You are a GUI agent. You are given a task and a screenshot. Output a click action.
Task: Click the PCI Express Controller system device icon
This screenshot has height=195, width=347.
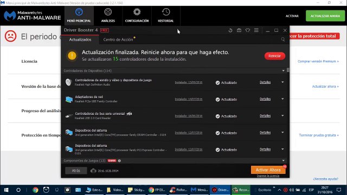tap(69, 149)
